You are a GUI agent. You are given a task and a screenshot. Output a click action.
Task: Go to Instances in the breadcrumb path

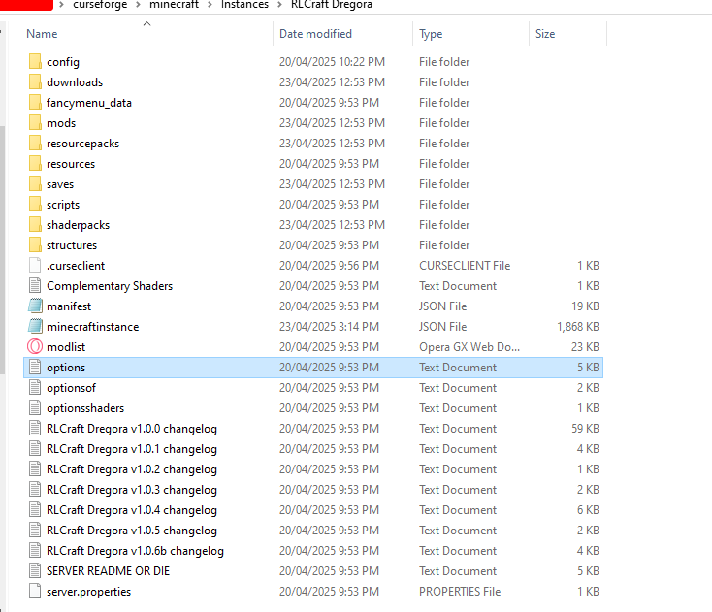click(x=244, y=5)
